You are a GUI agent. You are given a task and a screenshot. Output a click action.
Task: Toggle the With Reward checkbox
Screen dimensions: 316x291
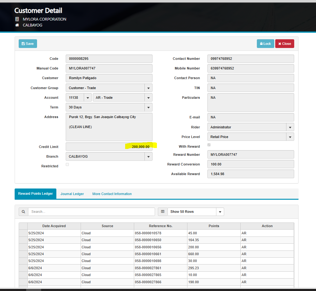(209, 145)
